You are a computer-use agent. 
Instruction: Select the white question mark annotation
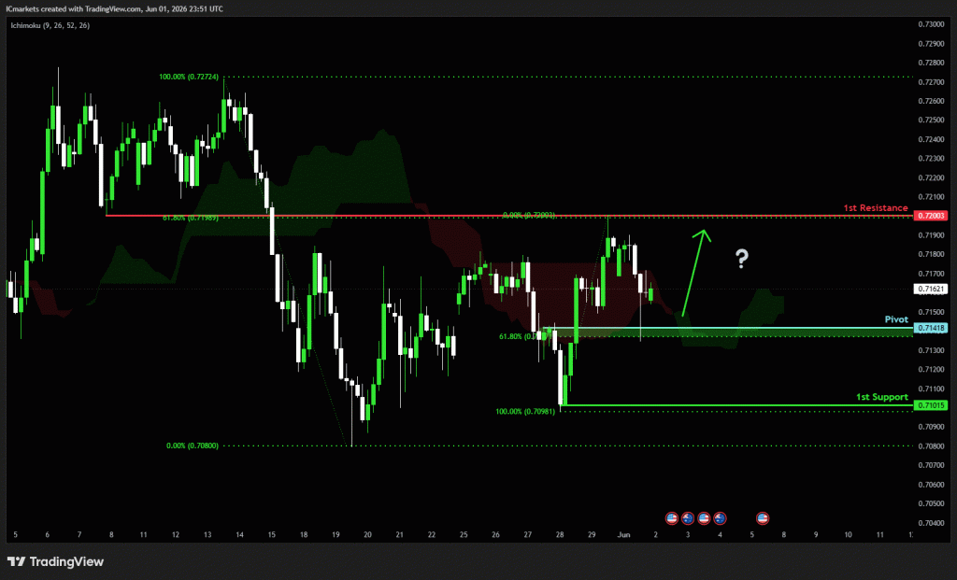pos(741,259)
